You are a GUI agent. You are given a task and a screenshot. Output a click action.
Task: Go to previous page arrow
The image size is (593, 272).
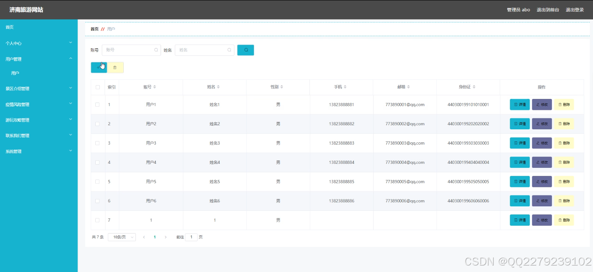pyautogui.click(x=144, y=237)
